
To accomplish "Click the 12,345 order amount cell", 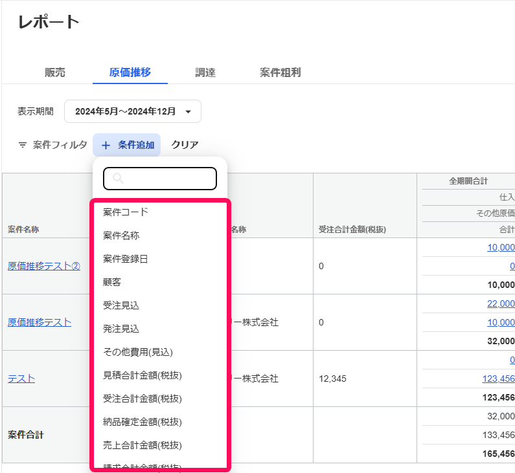I will pyautogui.click(x=332, y=379).
